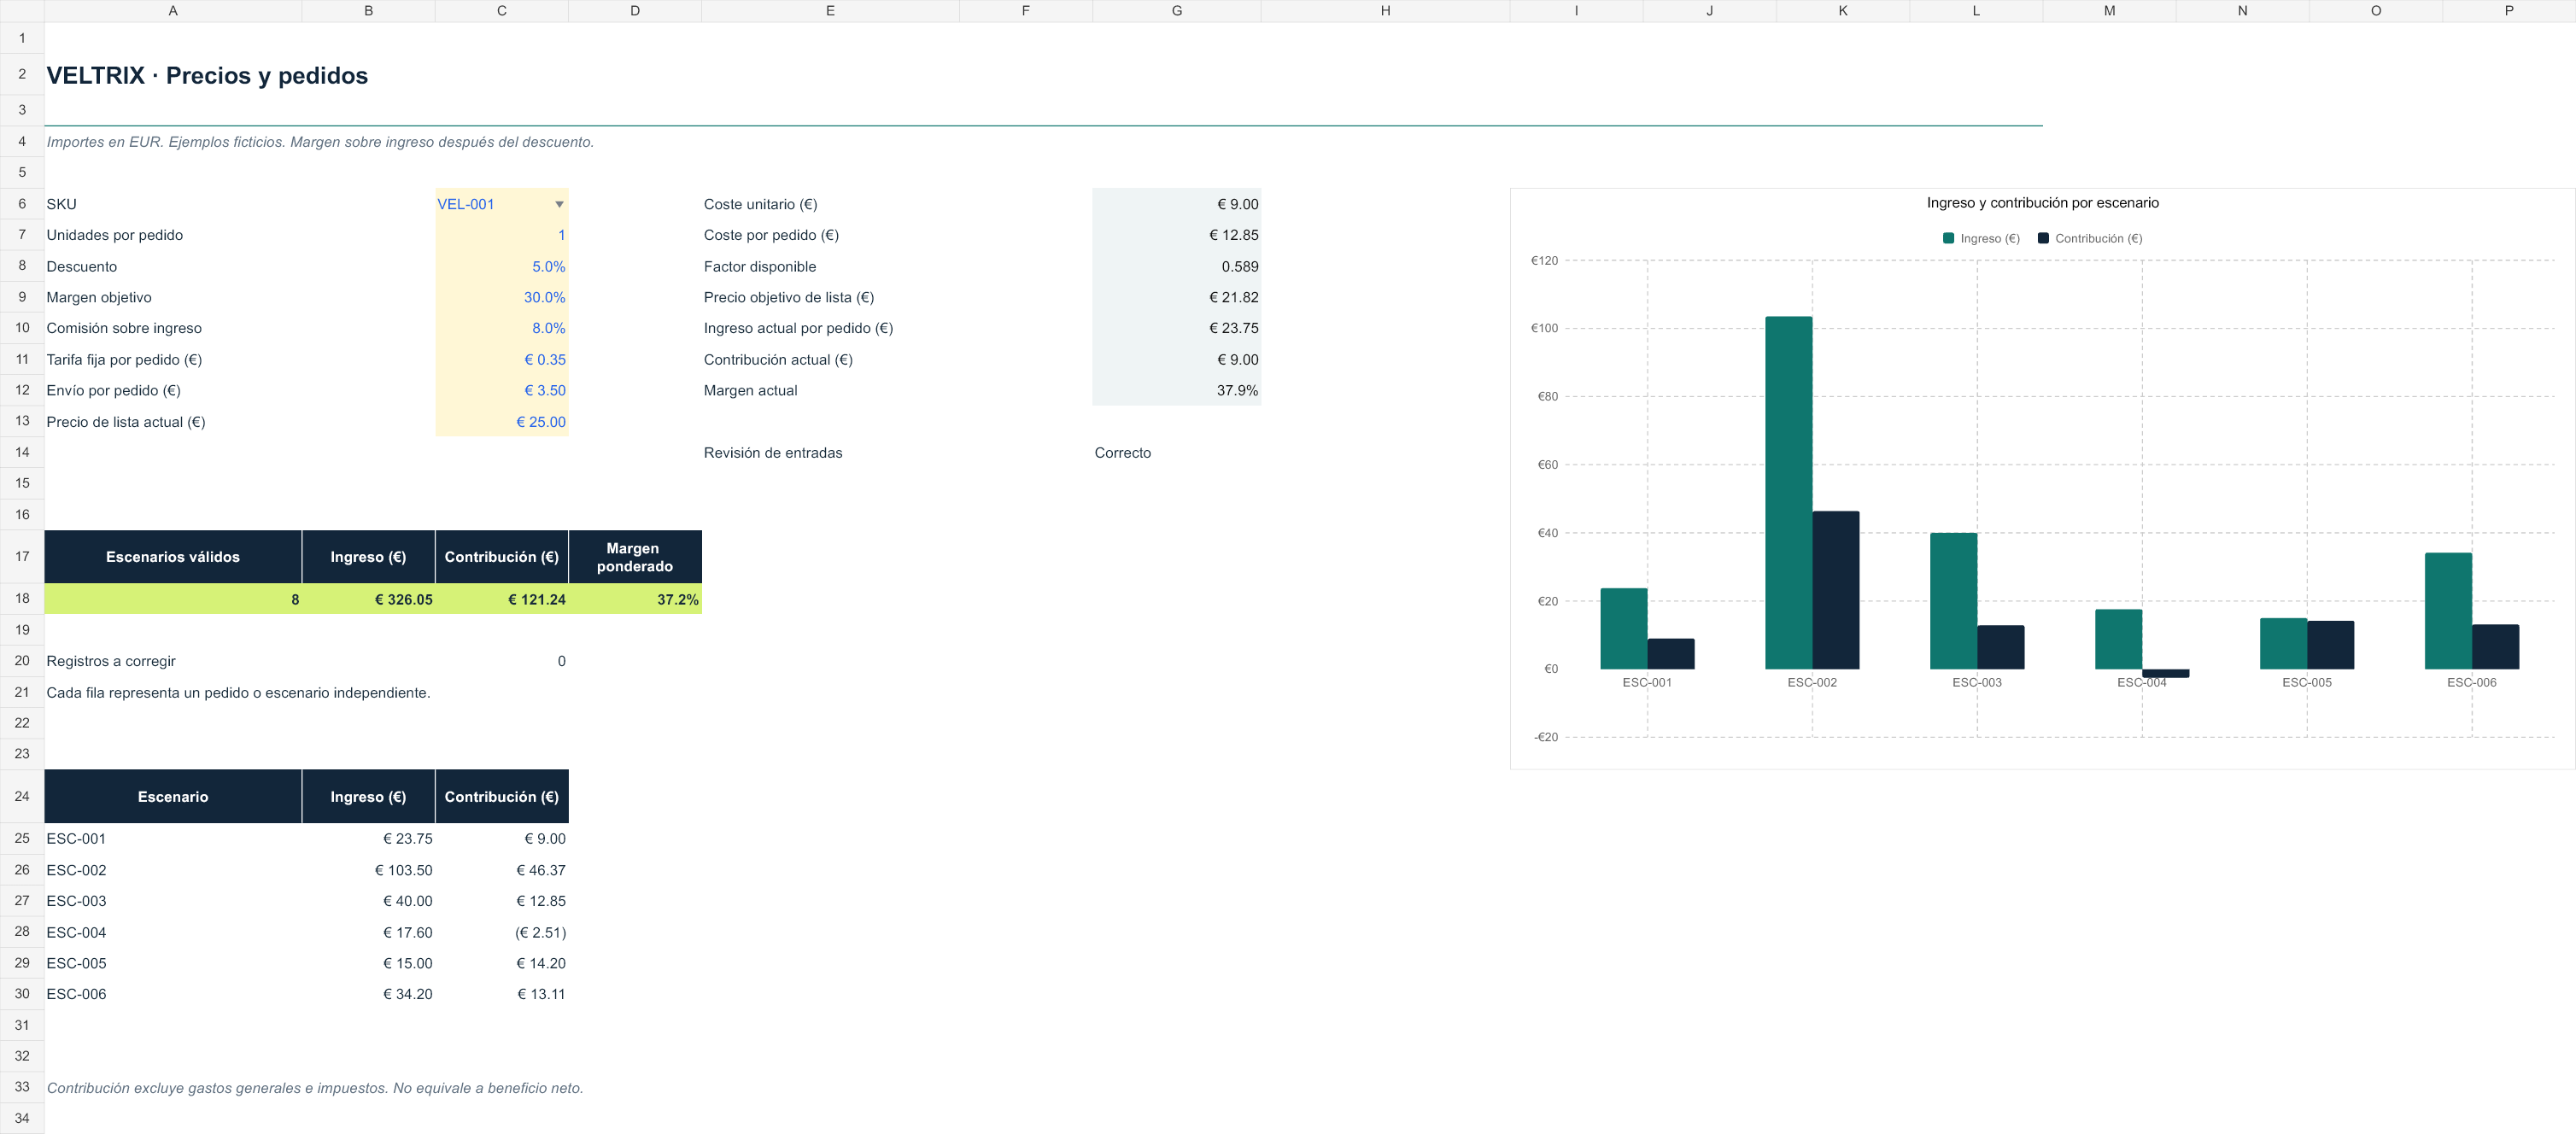Screen dimensions: 2576x1134
Task: Select ESC-005 Ingreso cell € 15.00
Action: (369, 964)
